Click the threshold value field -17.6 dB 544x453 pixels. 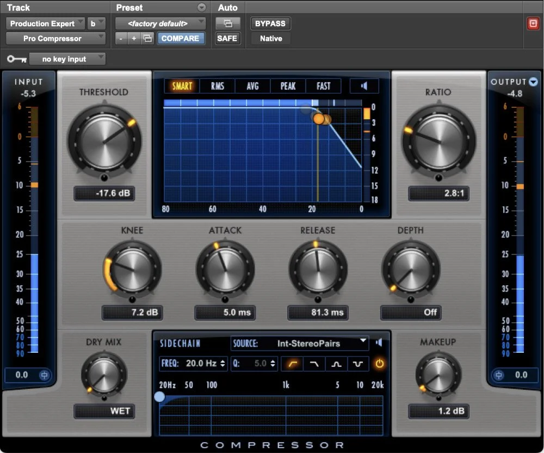pyautogui.click(x=104, y=193)
